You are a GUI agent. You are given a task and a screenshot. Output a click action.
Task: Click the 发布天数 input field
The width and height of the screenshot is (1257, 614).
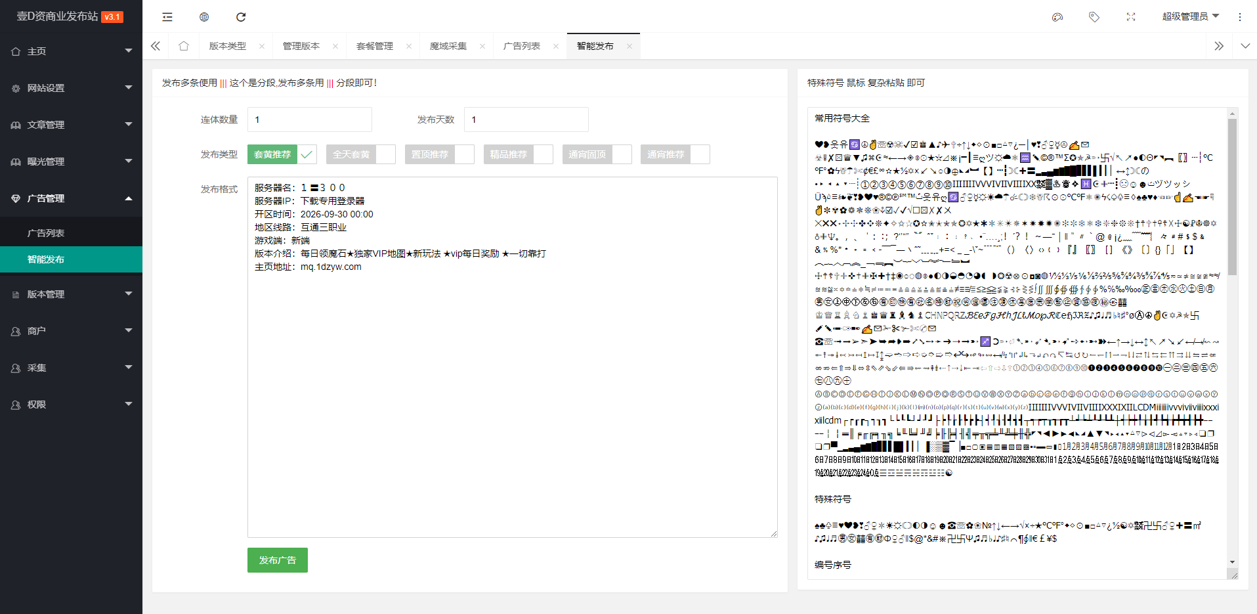(526, 120)
